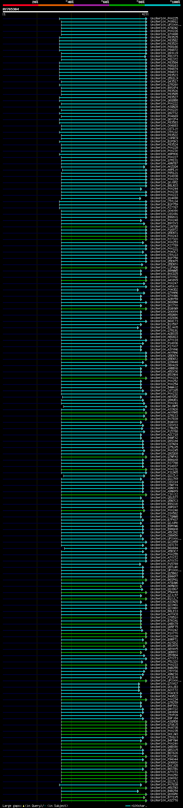Viewport: 183px width, 808px height.
Task: Select the UniRef100_P83523 label
Action: (x=164, y=75)
